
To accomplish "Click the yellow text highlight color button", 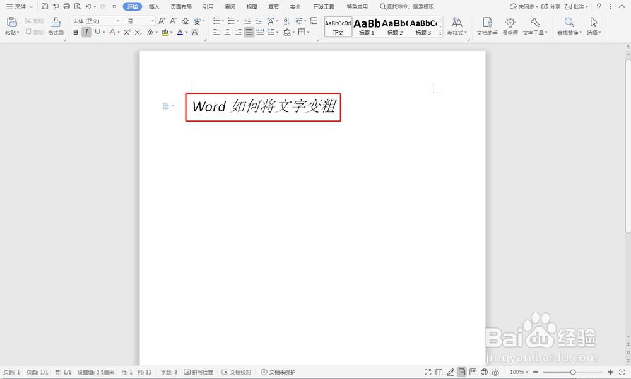I will click(165, 32).
